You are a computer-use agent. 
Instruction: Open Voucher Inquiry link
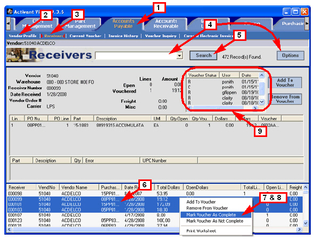point(161,36)
